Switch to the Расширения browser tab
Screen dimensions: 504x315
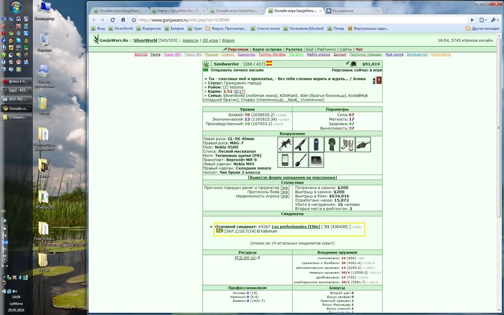tap(353, 11)
